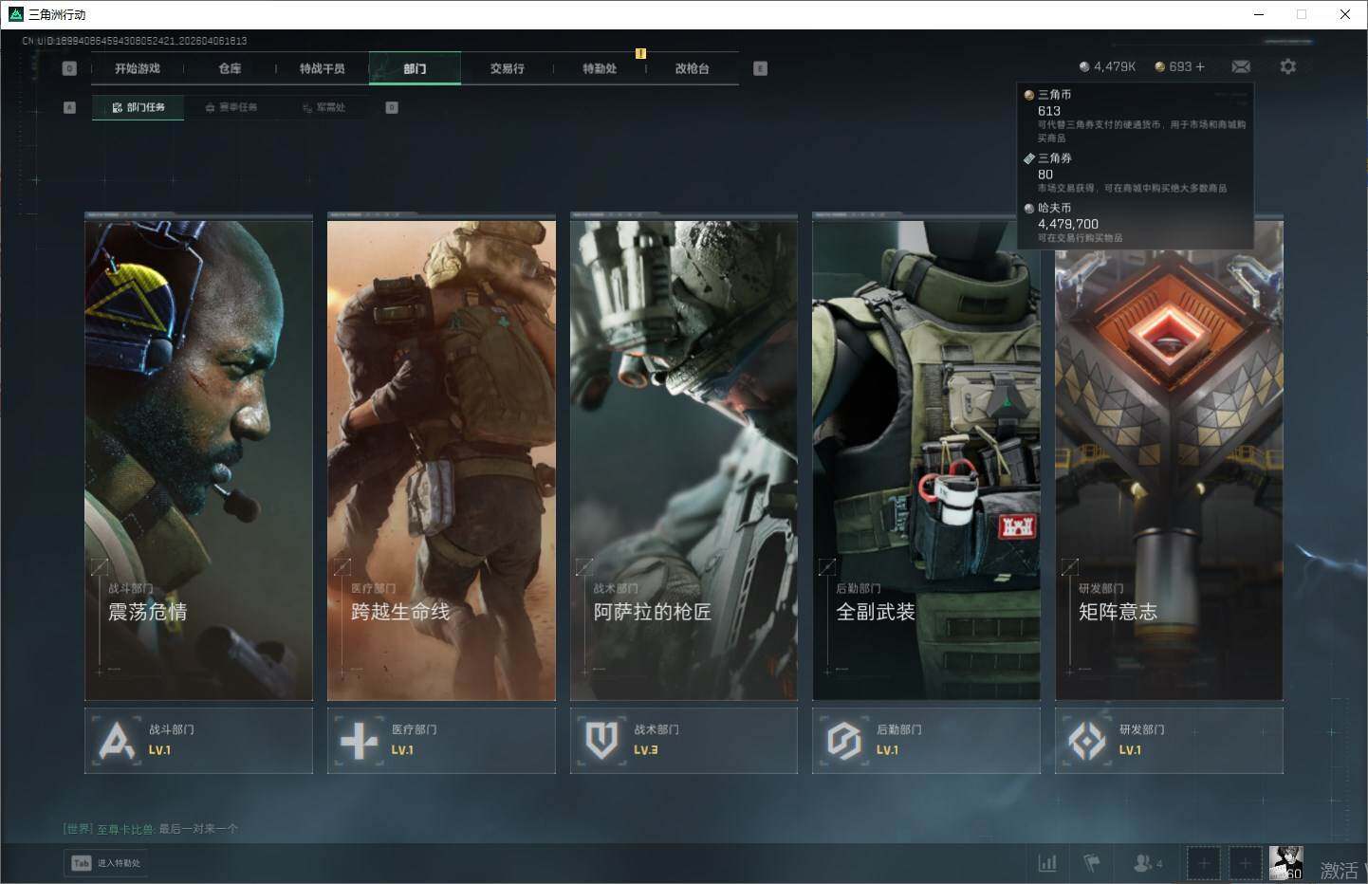Click the empty teammate slot beside the avatar

[1245, 863]
